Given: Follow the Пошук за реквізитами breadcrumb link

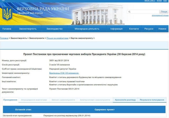Looking at the screenshot, I should [57, 38].
